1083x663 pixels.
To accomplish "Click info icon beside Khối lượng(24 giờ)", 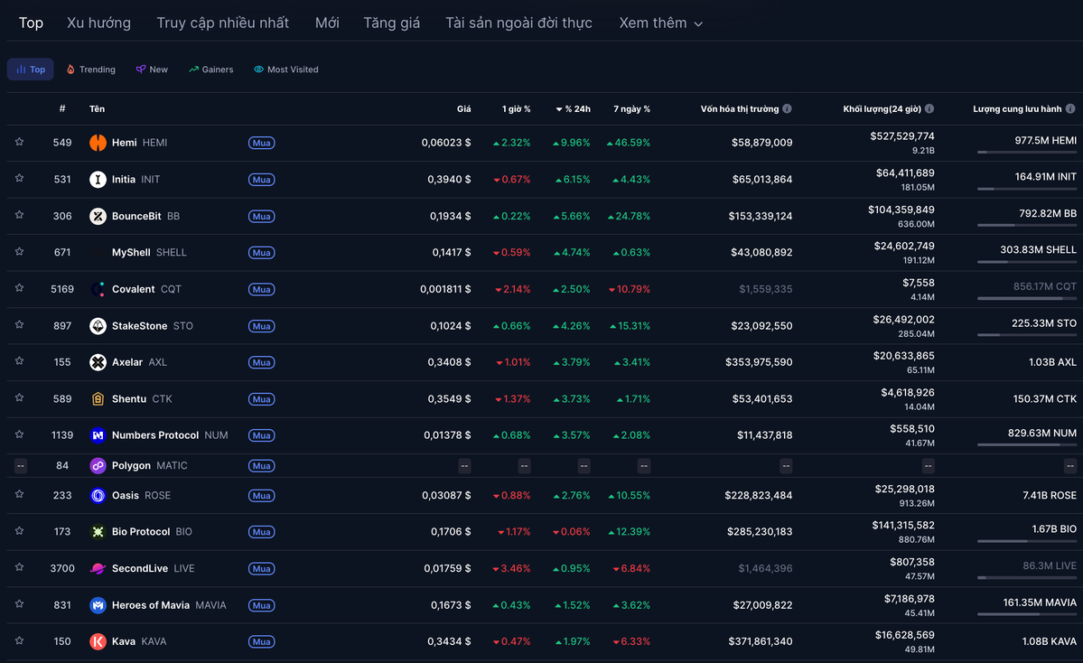I will 929,109.
